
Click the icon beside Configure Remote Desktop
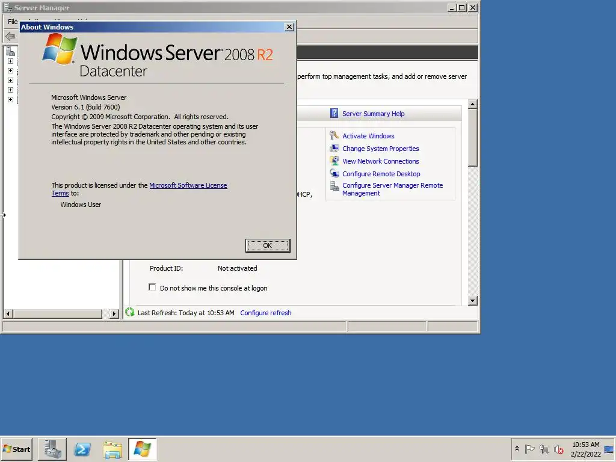coord(334,174)
